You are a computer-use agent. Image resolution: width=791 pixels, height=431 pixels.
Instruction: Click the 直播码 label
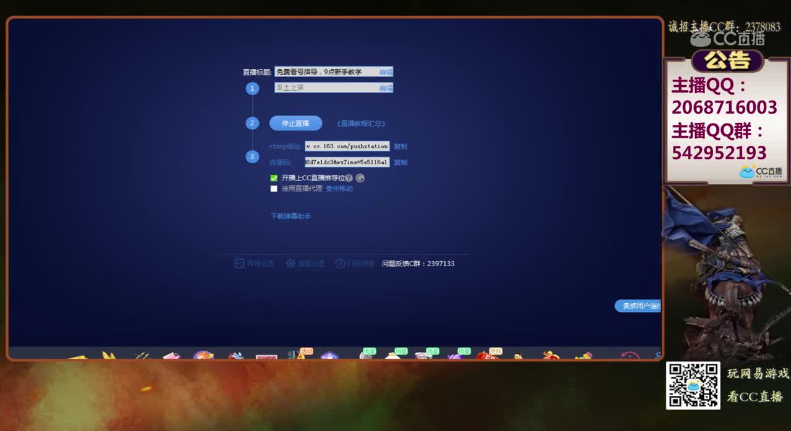tap(280, 162)
